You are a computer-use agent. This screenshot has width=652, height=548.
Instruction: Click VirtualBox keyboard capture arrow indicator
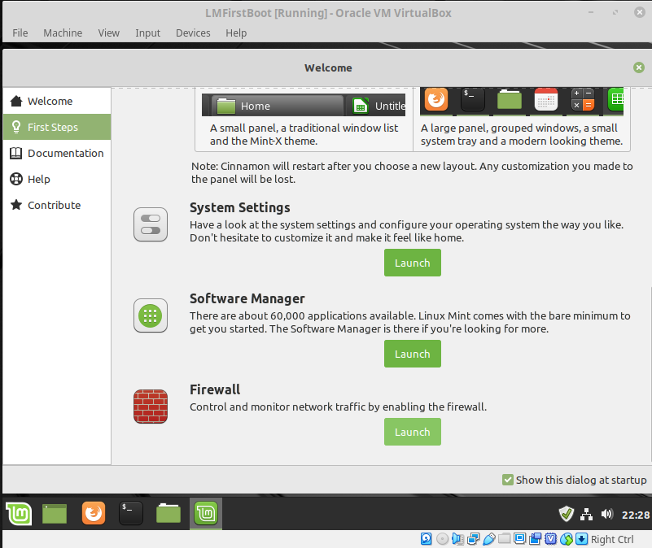581,539
